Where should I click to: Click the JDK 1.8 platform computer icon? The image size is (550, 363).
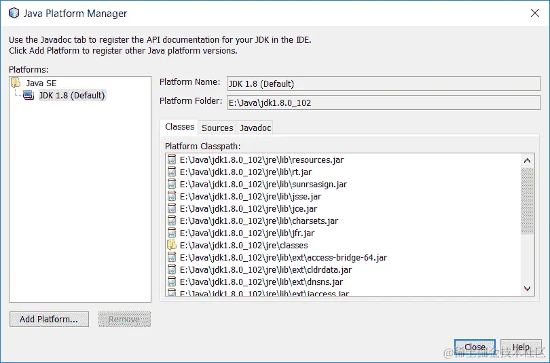click(29, 95)
